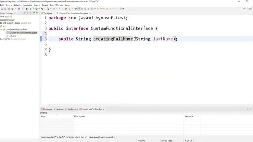Viewport: 253px width, 142px height.
Task: Switch to the Problems tab
Action: (x=47, y=110)
